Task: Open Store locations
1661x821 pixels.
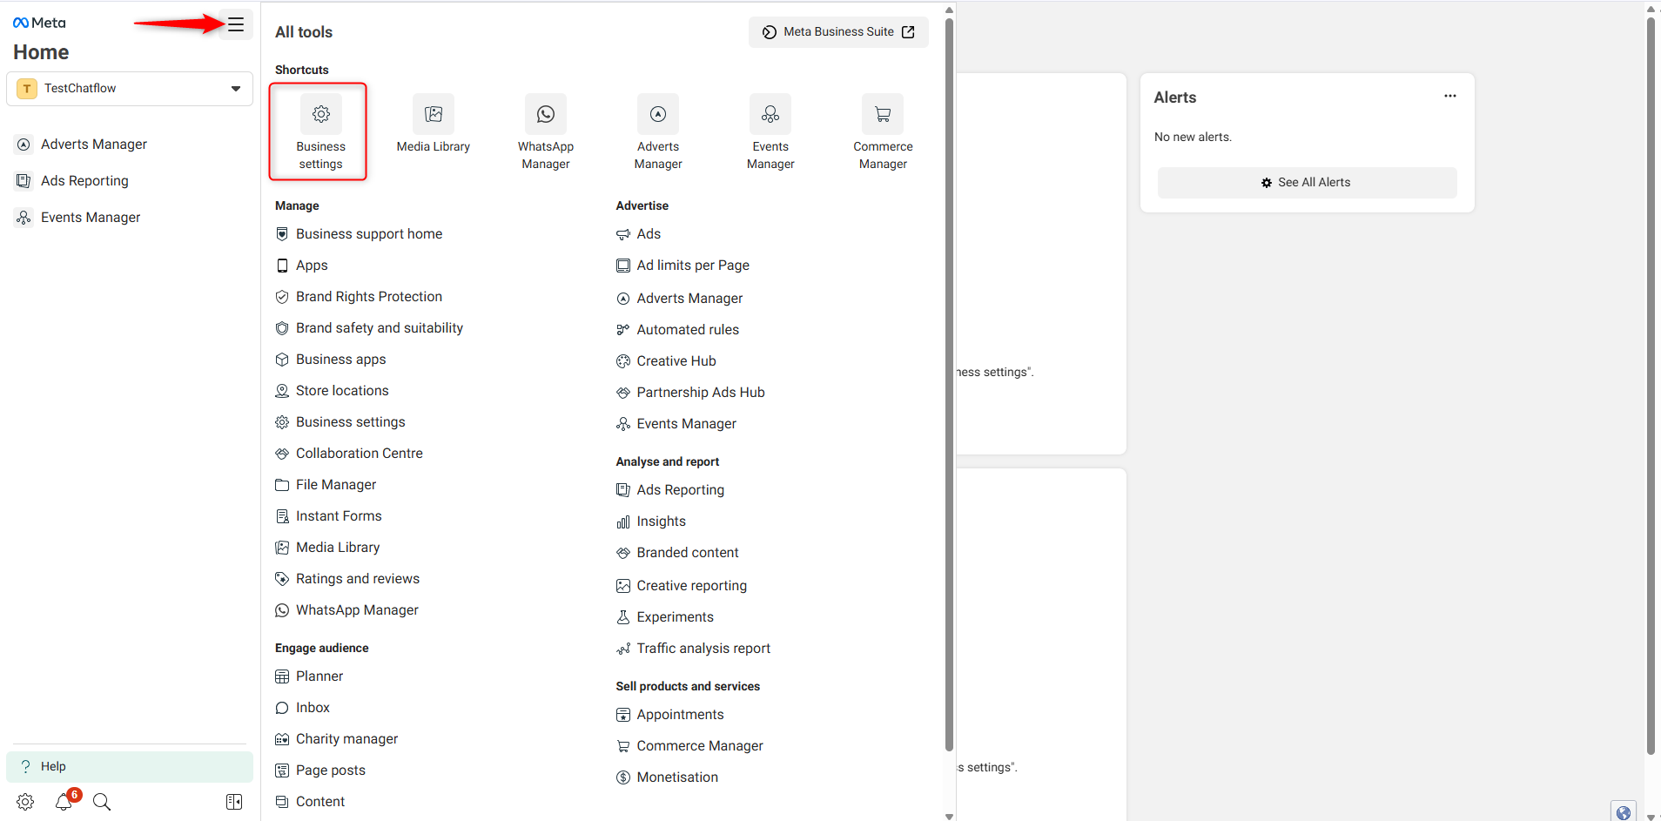Action: pyautogui.click(x=332, y=391)
